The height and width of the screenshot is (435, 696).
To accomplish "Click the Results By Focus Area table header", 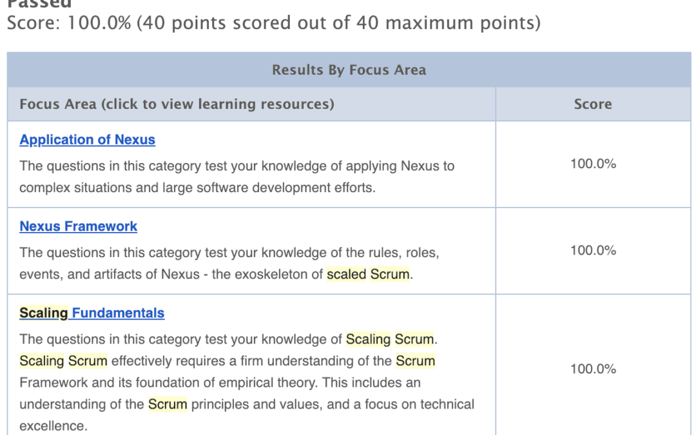I will pyautogui.click(x=349, y=70).
